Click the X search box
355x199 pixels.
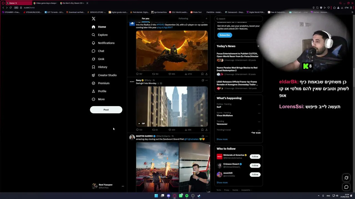(238, 19)
